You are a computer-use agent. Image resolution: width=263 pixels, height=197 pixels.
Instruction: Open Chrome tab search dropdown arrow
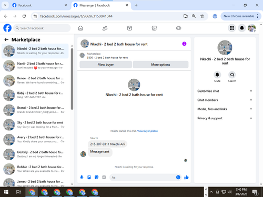tap(5, 5)
